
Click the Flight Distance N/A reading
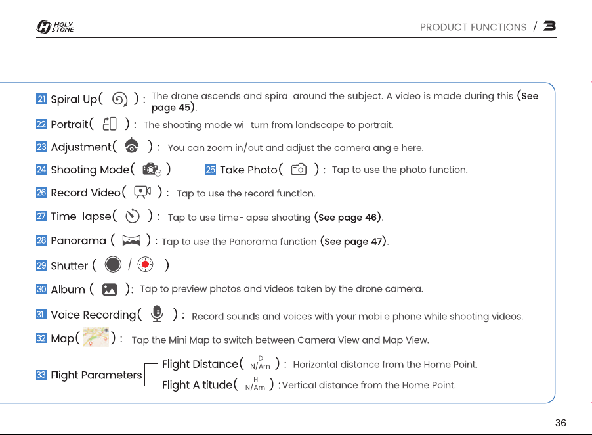tap(260, 363)
